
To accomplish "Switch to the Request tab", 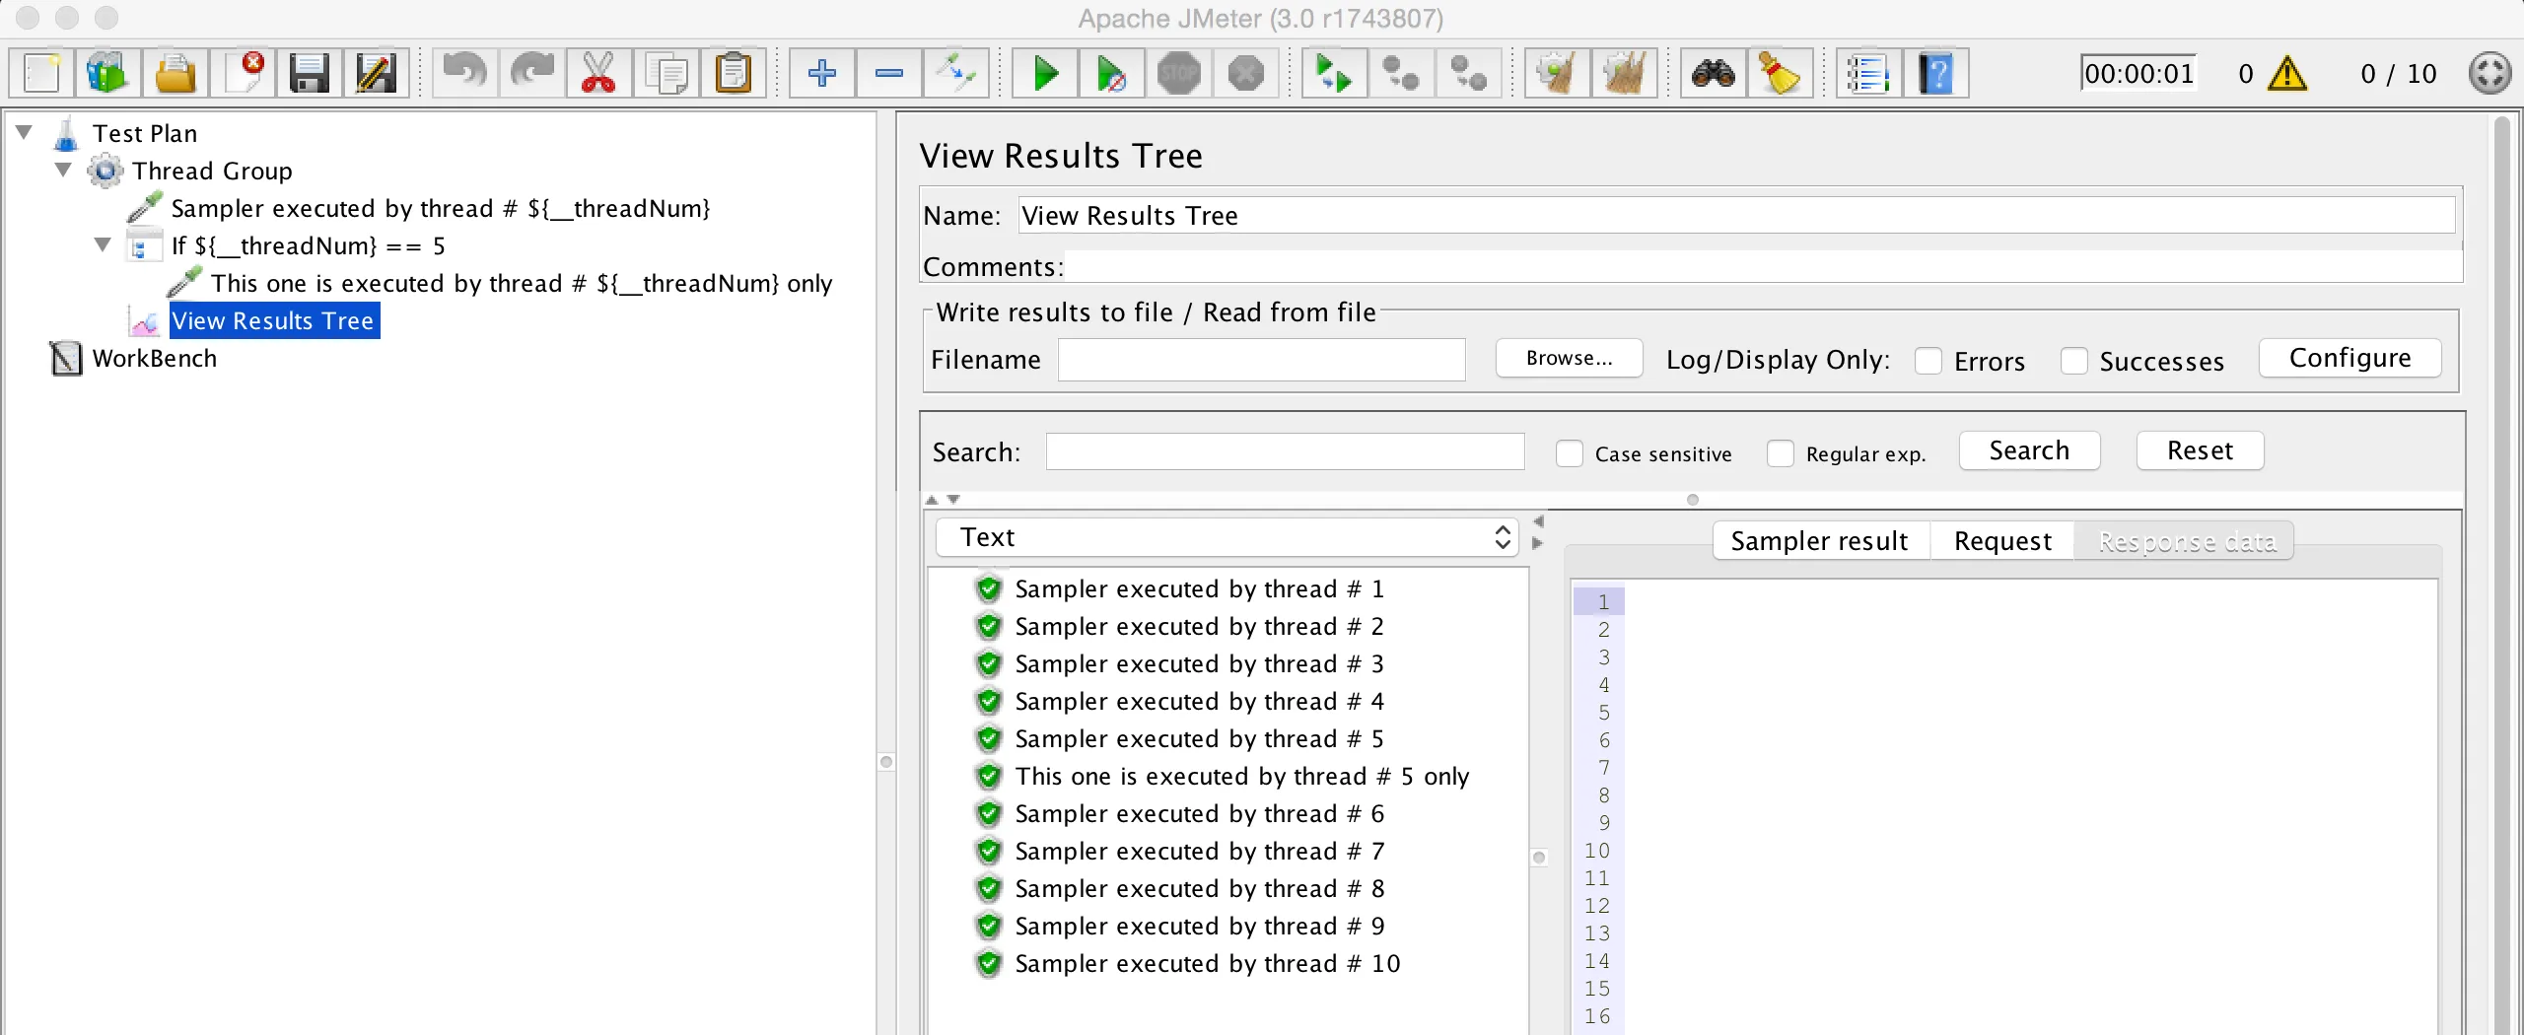I will pos(2002,541).
